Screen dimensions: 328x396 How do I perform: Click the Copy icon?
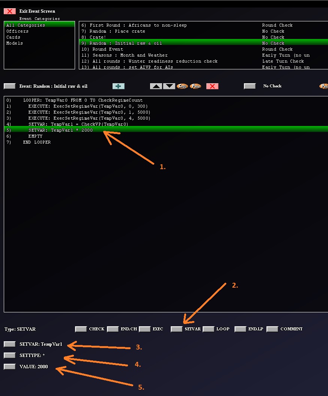coord(182,86)
